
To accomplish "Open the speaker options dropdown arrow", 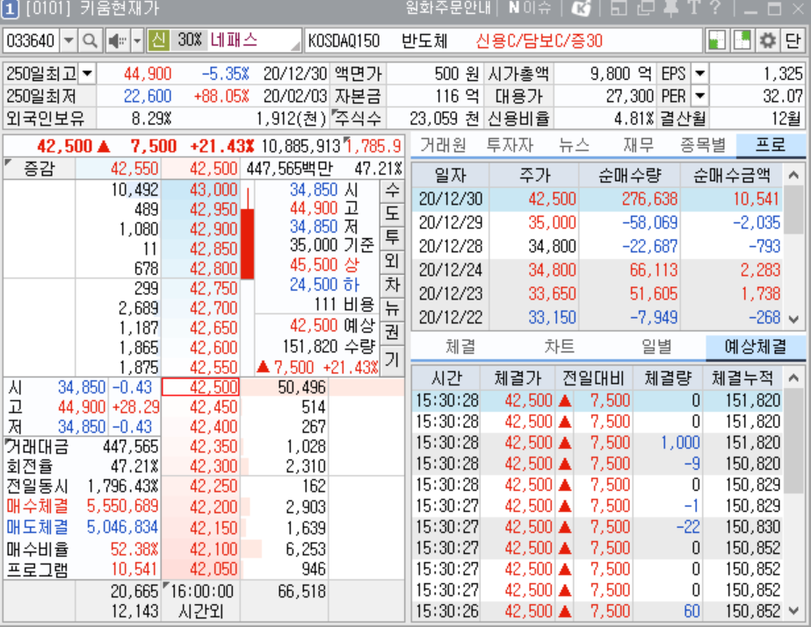I will [x=137, y=41].
